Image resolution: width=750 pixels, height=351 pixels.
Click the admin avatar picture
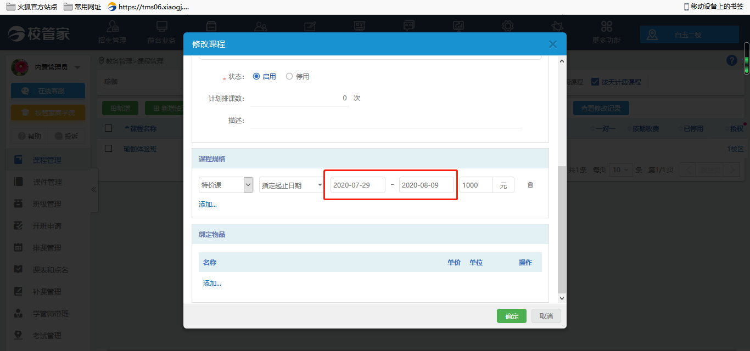pyautogui.click(x=20, y=67)
